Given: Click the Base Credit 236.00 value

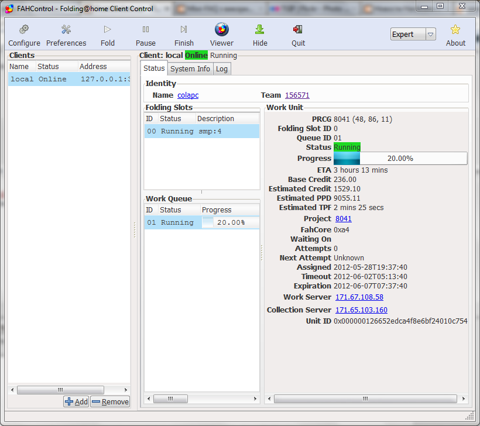Looking at the screenshot, I should click(x=345, y=179).
